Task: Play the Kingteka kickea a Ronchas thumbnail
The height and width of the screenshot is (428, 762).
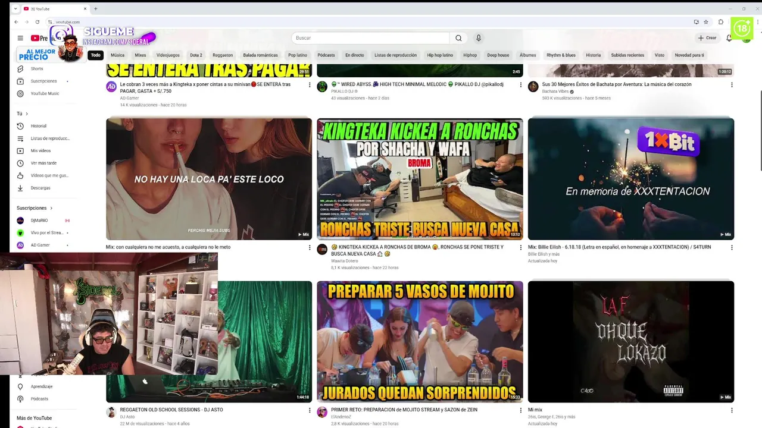Action: point(420,179)
